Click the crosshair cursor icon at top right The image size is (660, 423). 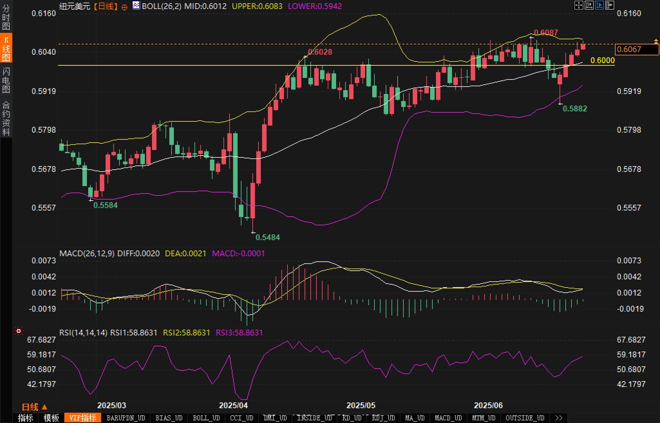coord(579,5)
